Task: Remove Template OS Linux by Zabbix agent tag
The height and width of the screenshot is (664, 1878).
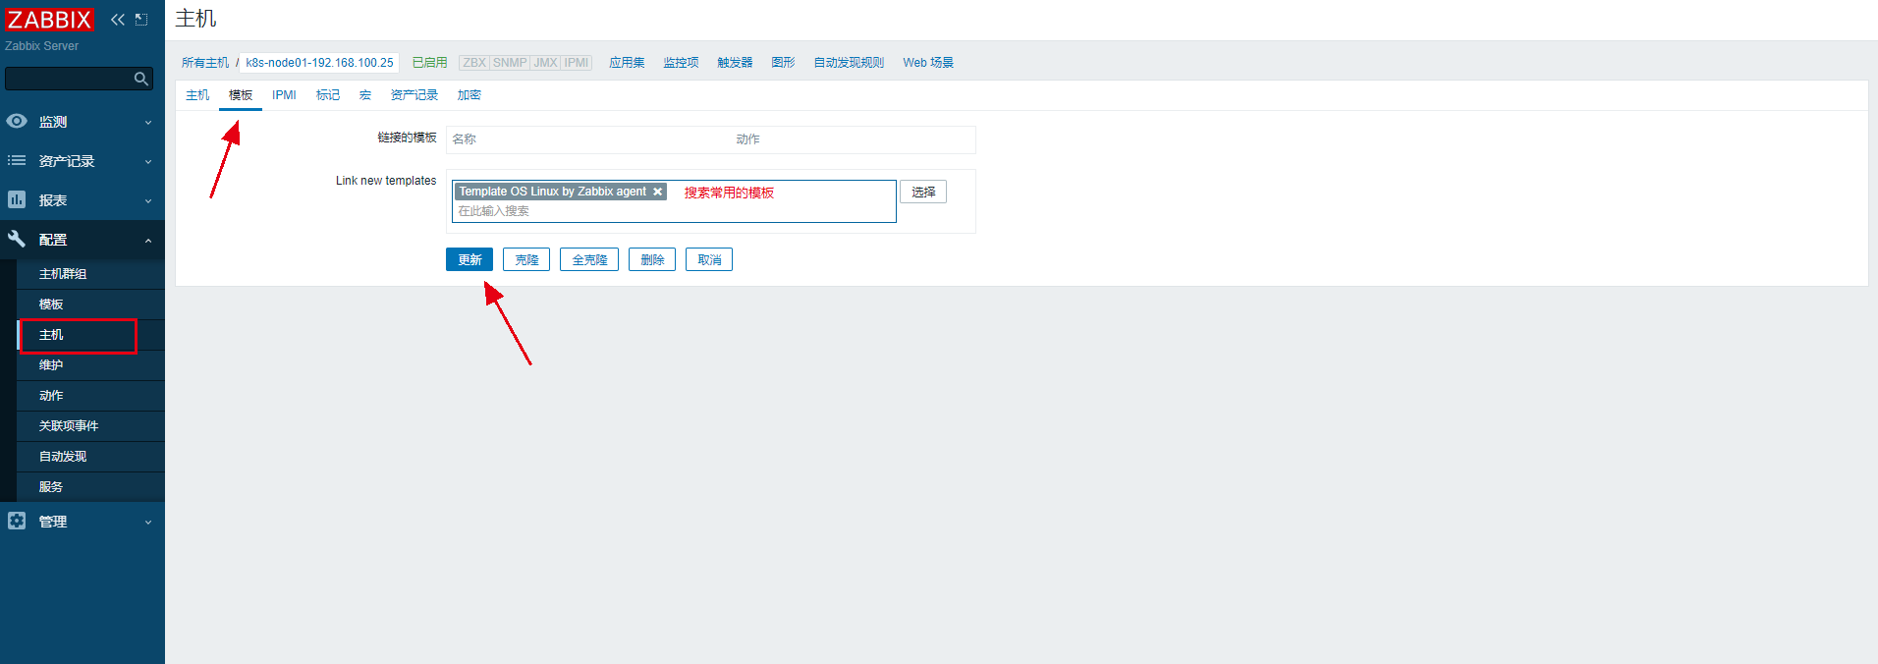Action: [x=658, y=193]
